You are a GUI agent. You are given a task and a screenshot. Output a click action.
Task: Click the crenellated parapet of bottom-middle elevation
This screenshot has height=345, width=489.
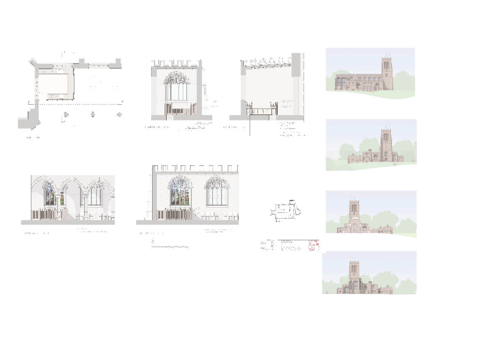[195, 168]
